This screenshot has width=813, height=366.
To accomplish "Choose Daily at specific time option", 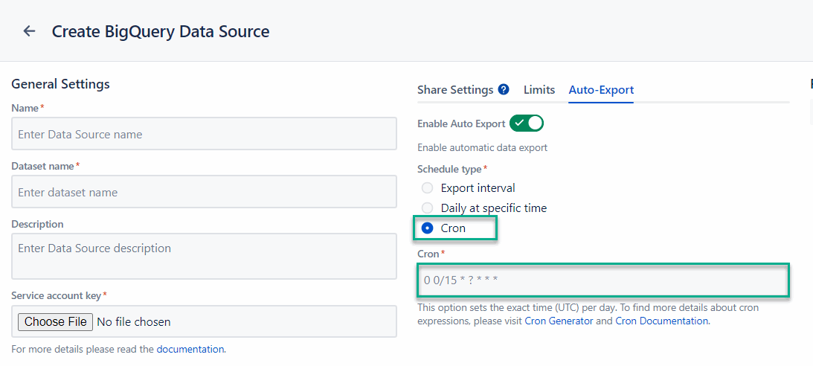I will click(427, 208).
